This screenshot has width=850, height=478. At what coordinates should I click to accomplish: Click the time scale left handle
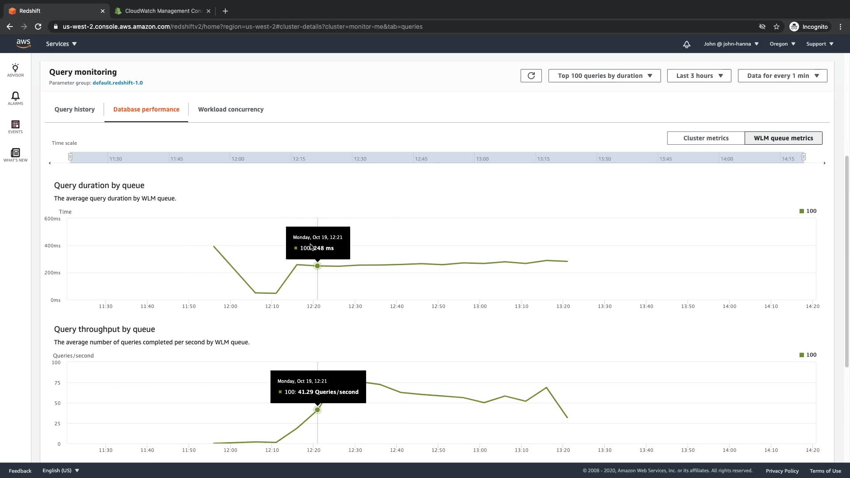pyautogui.click(x=70, y=157)
